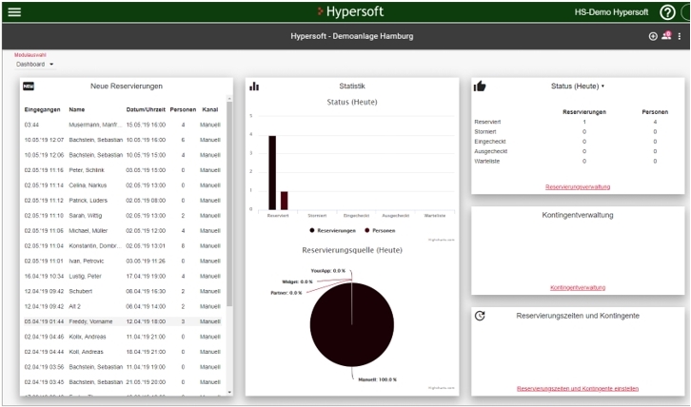Select the Michael, Müller reservation
This screenshot has height=407, width=691.
point(123,231)
